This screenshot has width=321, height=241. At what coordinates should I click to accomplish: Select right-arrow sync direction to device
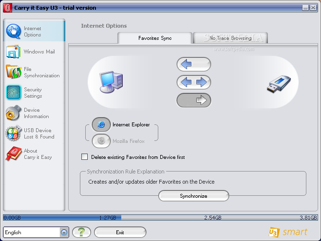tap(194, 100)
